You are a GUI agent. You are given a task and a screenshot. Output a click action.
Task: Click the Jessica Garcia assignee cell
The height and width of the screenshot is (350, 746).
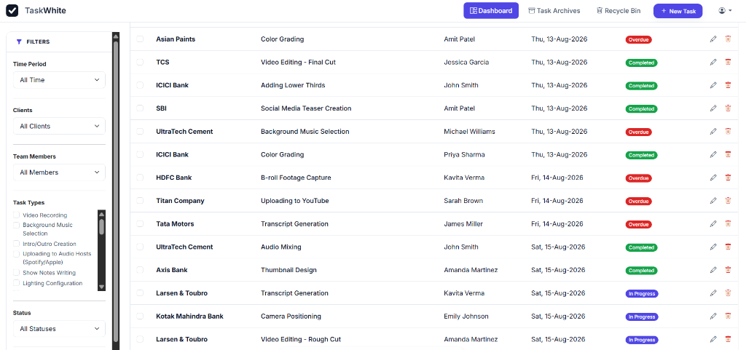[x=466, y=62]
